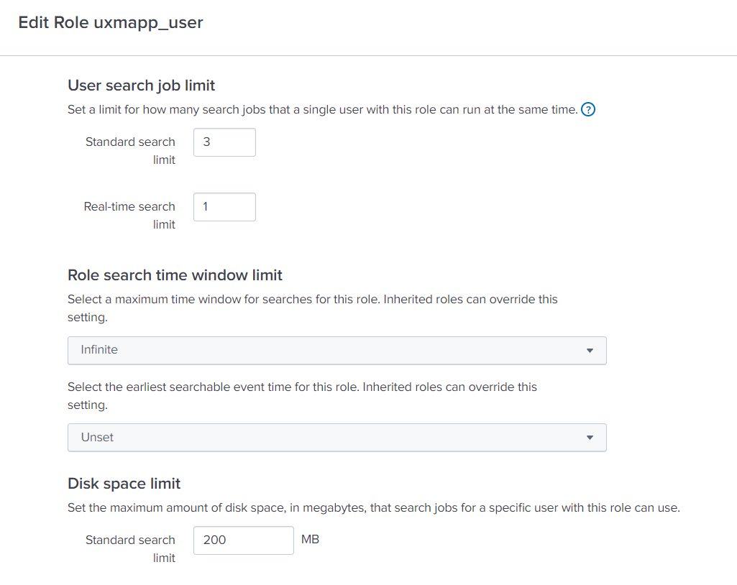Click the Standard search limit label text
Image resolution: width=737 pixels, height=585 pixels.
click(x=129, y=150)
